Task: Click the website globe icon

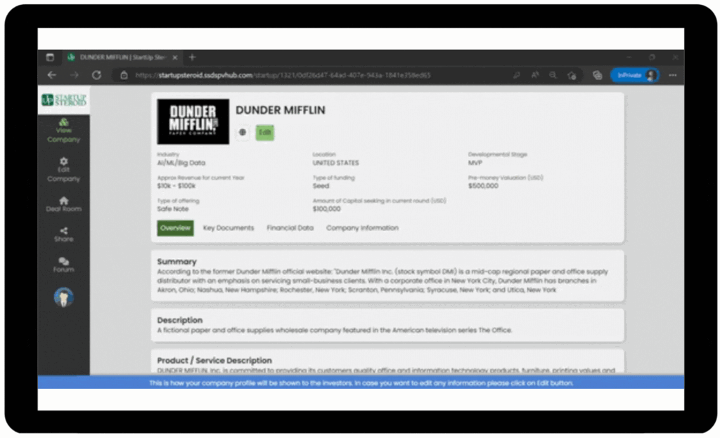Action: (x=243, y=133)
